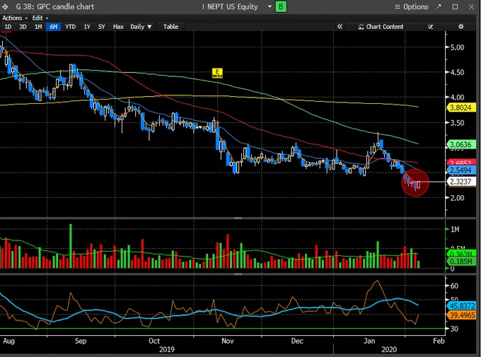Screen dimensions: 481x357
Task: Select the YTD range
Action: coord(70,27)
